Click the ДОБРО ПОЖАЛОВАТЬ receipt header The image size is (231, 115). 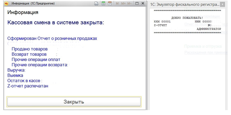pos(187,18)
